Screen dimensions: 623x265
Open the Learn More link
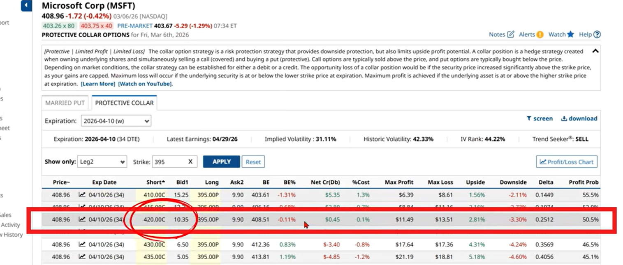point(98,84)
